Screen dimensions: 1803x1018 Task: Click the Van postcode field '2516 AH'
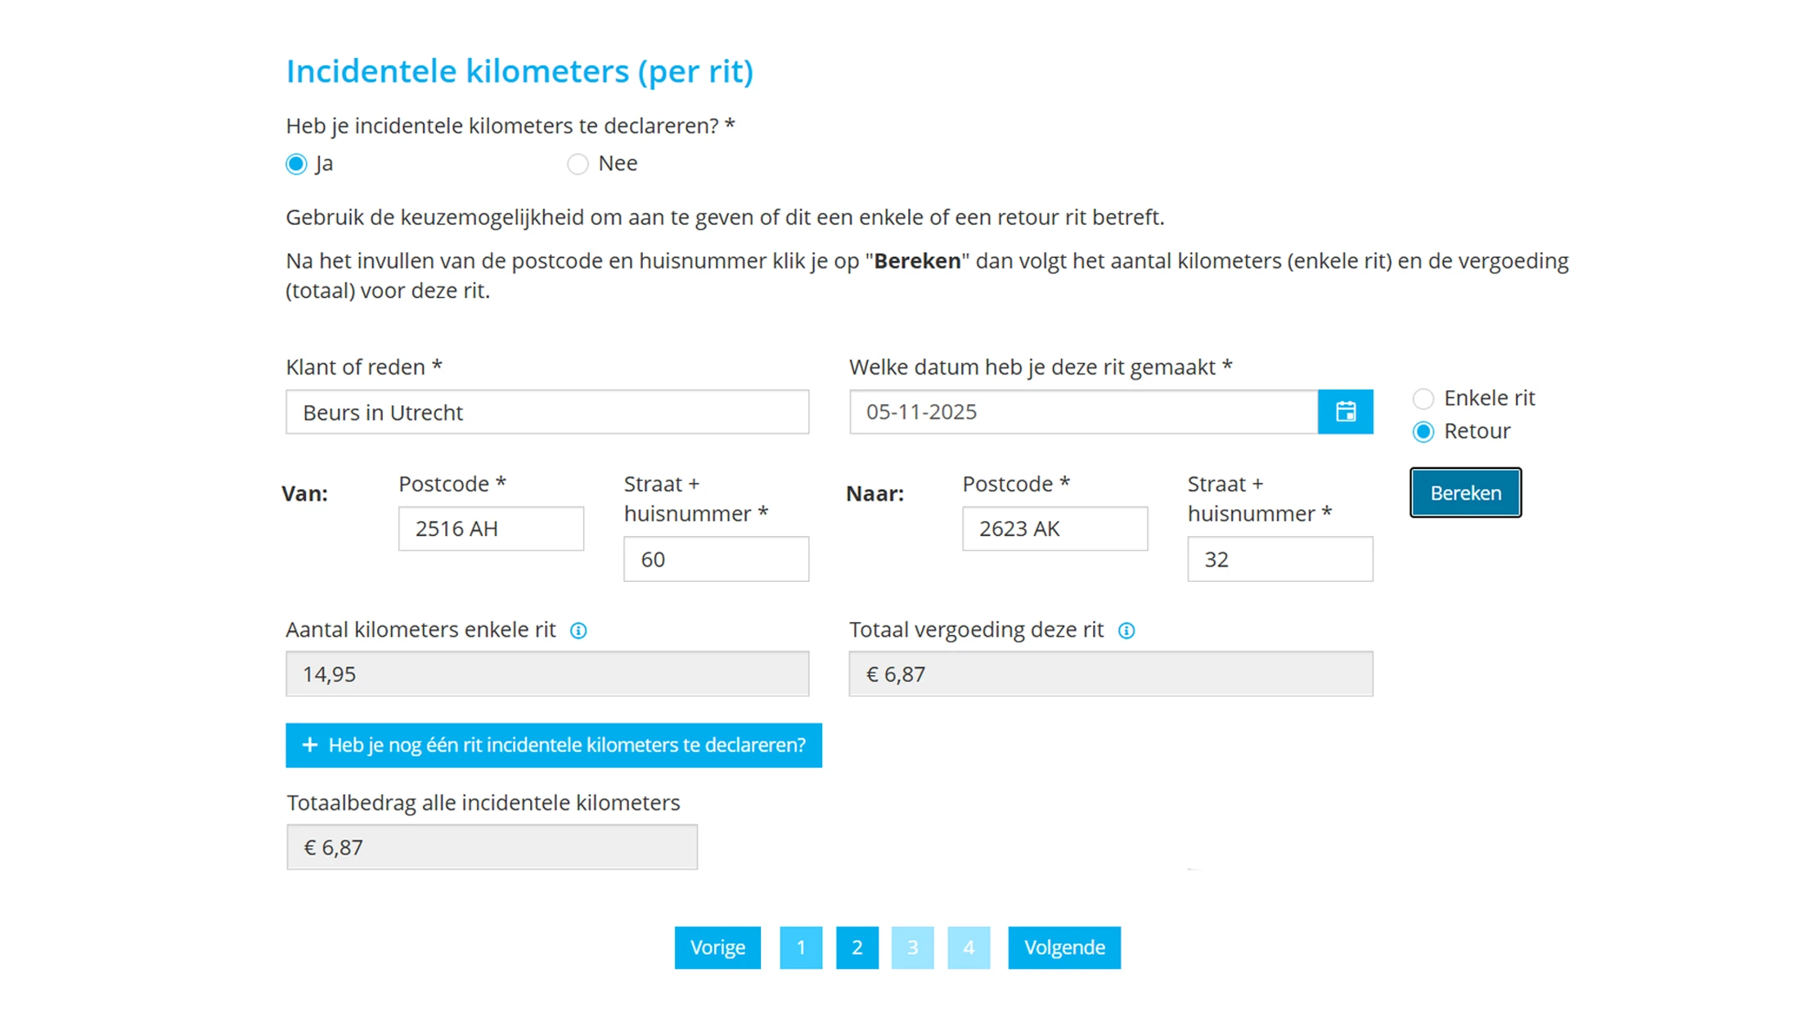tap(490, 529)
